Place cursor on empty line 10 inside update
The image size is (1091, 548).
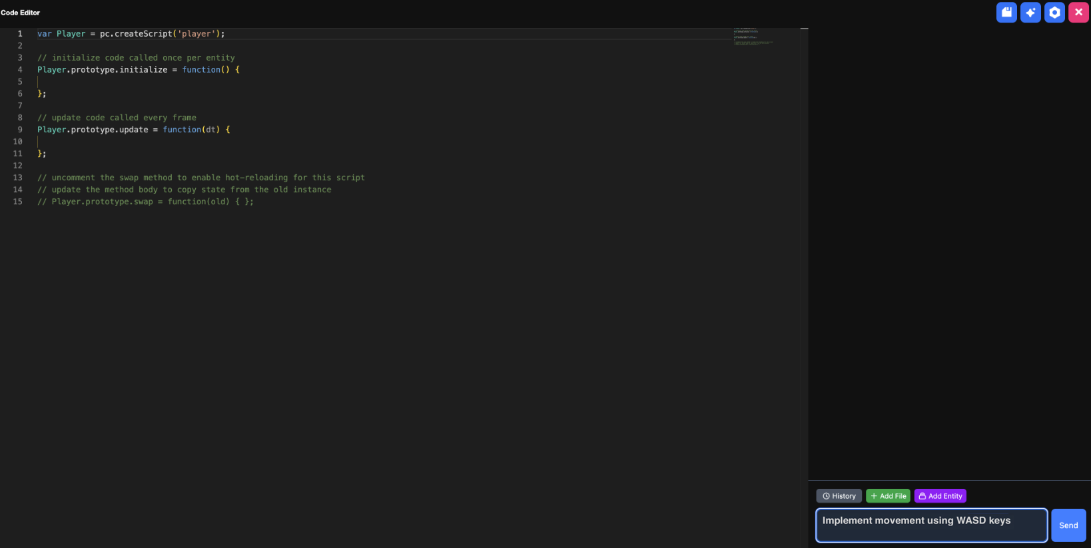click(x=133, y=142)
